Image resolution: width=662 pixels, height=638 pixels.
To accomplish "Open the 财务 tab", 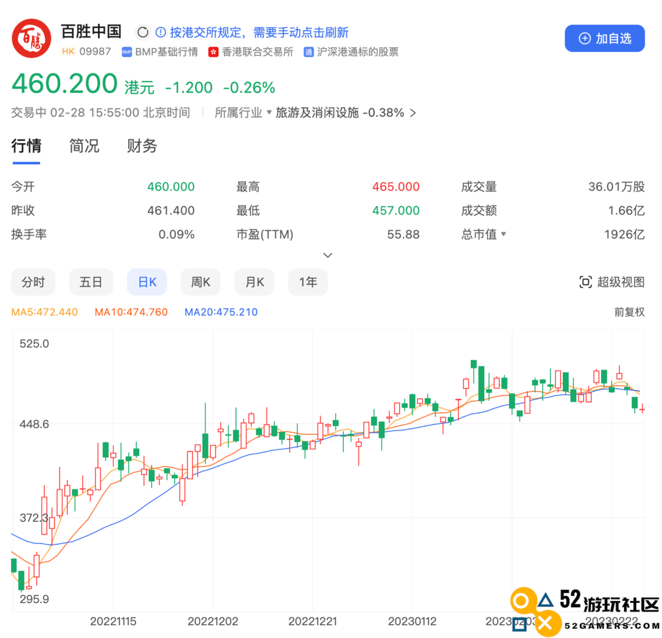I will pos(142,146).
